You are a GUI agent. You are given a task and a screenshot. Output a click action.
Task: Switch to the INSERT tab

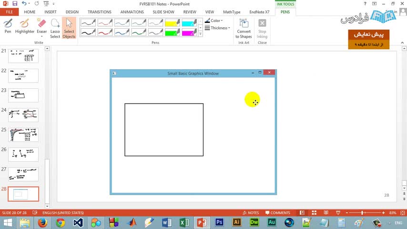(x=51, y=12)
